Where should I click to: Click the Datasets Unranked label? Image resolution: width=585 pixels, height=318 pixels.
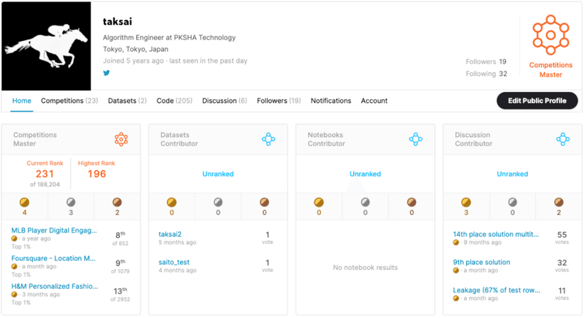(218, 174)
